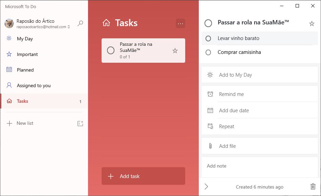Image resolution: width=321 pixels, height=196 pixels.
Task: Toggle the importance star in detail pane
Action: point(312,24)
